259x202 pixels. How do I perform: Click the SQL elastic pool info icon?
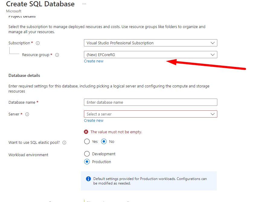click(64, 143)
